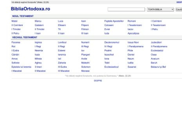Open the book Matei
This screenshot has height=137, width=182.
(x=14, y=21)
